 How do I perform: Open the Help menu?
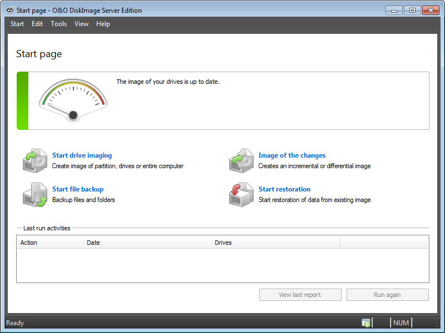click(103, 24)
